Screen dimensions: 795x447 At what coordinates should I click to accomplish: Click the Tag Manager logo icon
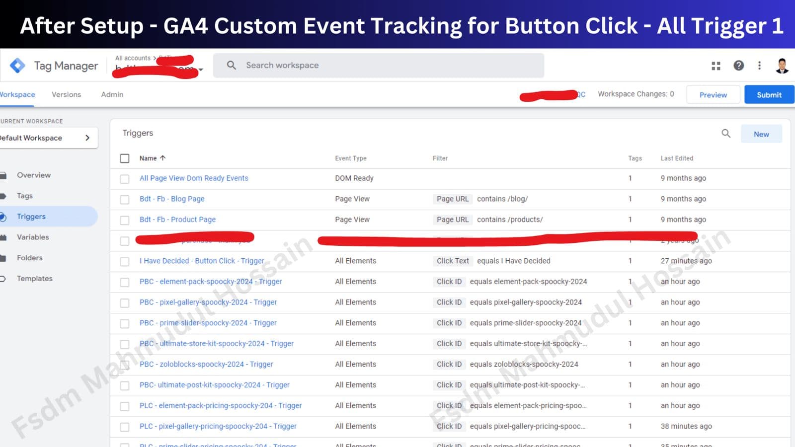17,65
